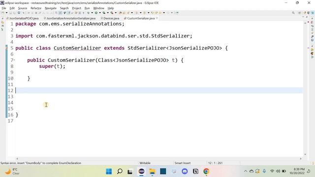Click cursor position '12 : 1 : 261'

(216, 163)
